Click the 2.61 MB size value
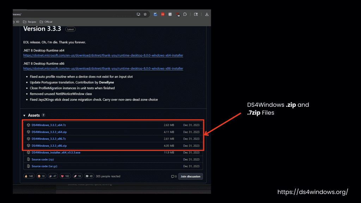This screenshot has height=203, width=361. tap(169, 139)
